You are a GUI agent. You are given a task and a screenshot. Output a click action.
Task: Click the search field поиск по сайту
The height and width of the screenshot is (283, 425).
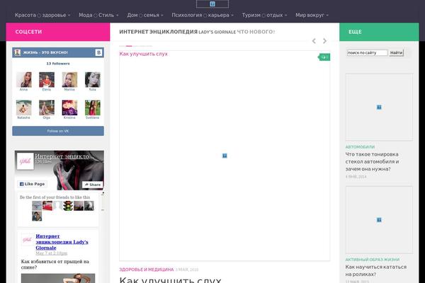367,53
